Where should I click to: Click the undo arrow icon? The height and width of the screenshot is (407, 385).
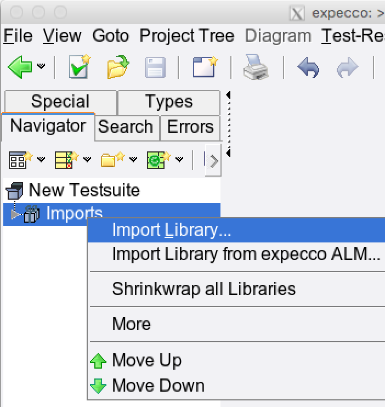[x=309, y=68]
